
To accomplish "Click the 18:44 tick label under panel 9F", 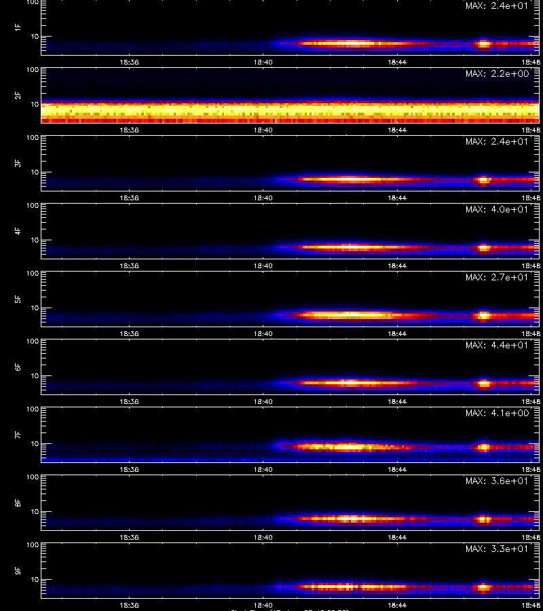I will click(x=397, y=605).
